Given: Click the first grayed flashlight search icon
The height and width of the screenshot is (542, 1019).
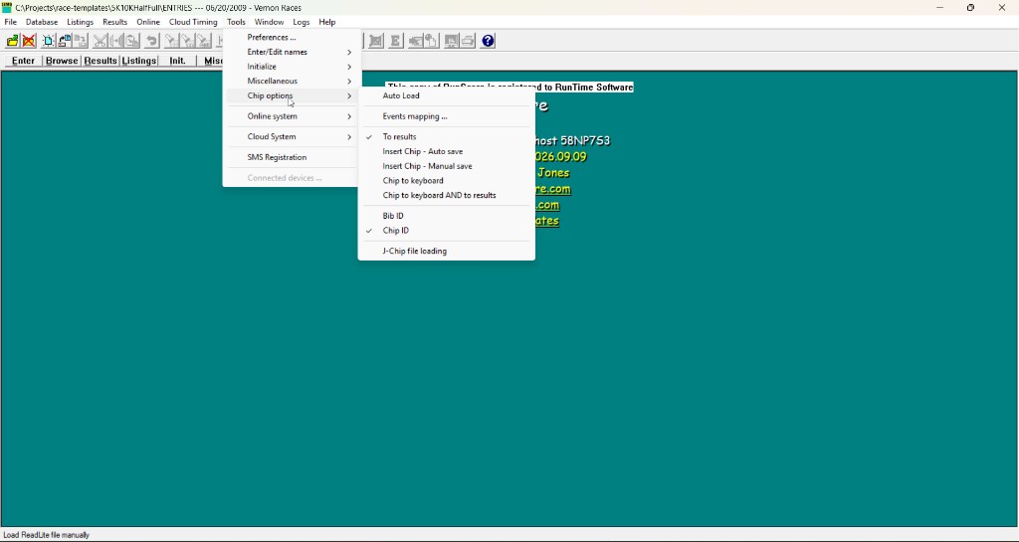Looking at the screenshot, I should point(171,41).
